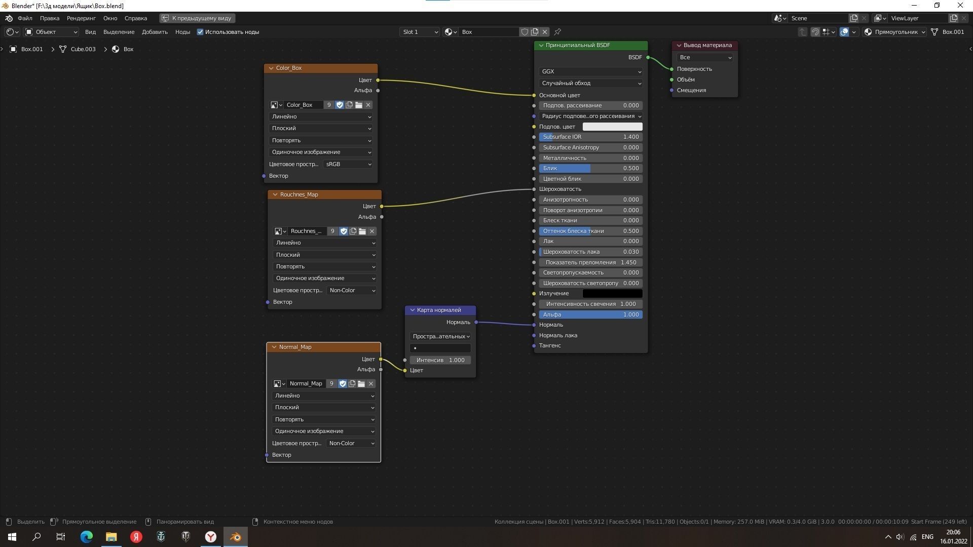This screenshot has height=547, width=973.
Task: Collapse the Карта нормалей node
Action: pos(413,310)
